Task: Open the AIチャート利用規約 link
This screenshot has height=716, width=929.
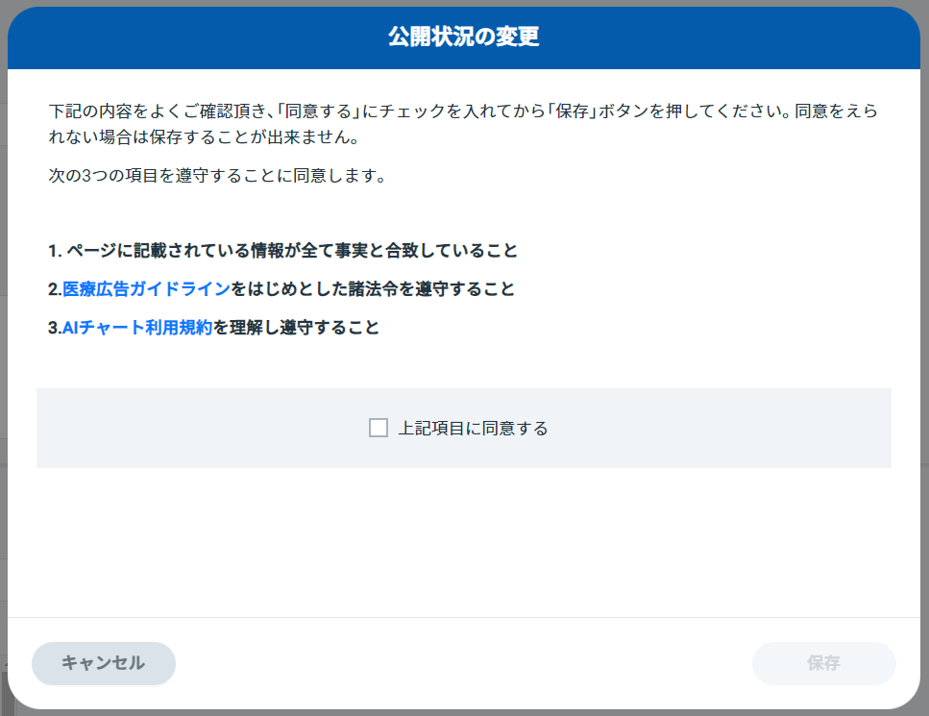Action: [137, 327]
